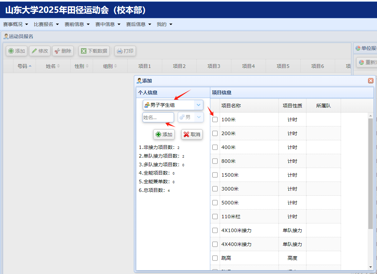This screenshot has height=274, width=377.
Task: Tick the 4X100米接力 relay checkbox
Action: [x=215, y=230]
